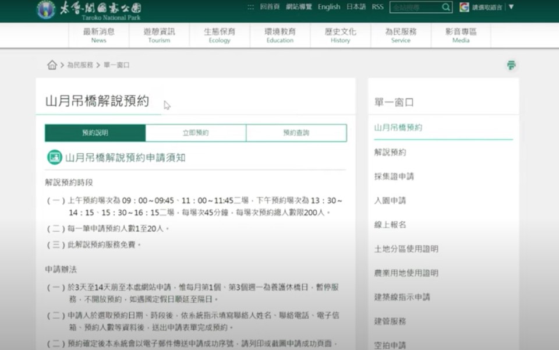Open 建禁線指示申請 in the sidebar
Image resolution: width=559 pixels, height=350 pixels.
[x=402, y=297]
